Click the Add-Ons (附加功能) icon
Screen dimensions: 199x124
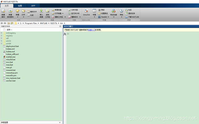[114, 11]
